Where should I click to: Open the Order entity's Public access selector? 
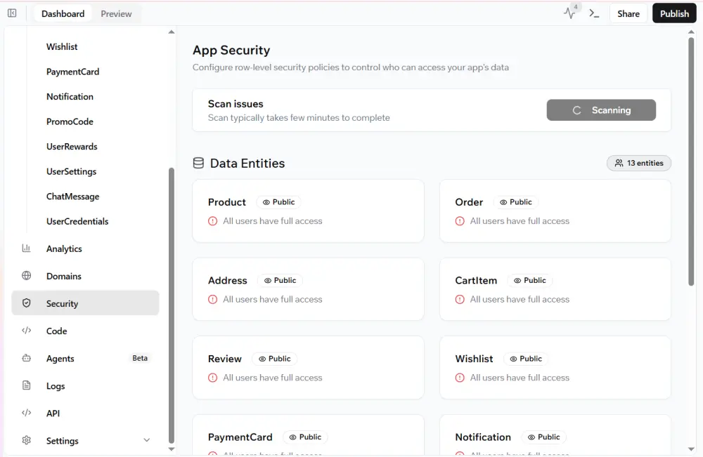coord(515,201)
